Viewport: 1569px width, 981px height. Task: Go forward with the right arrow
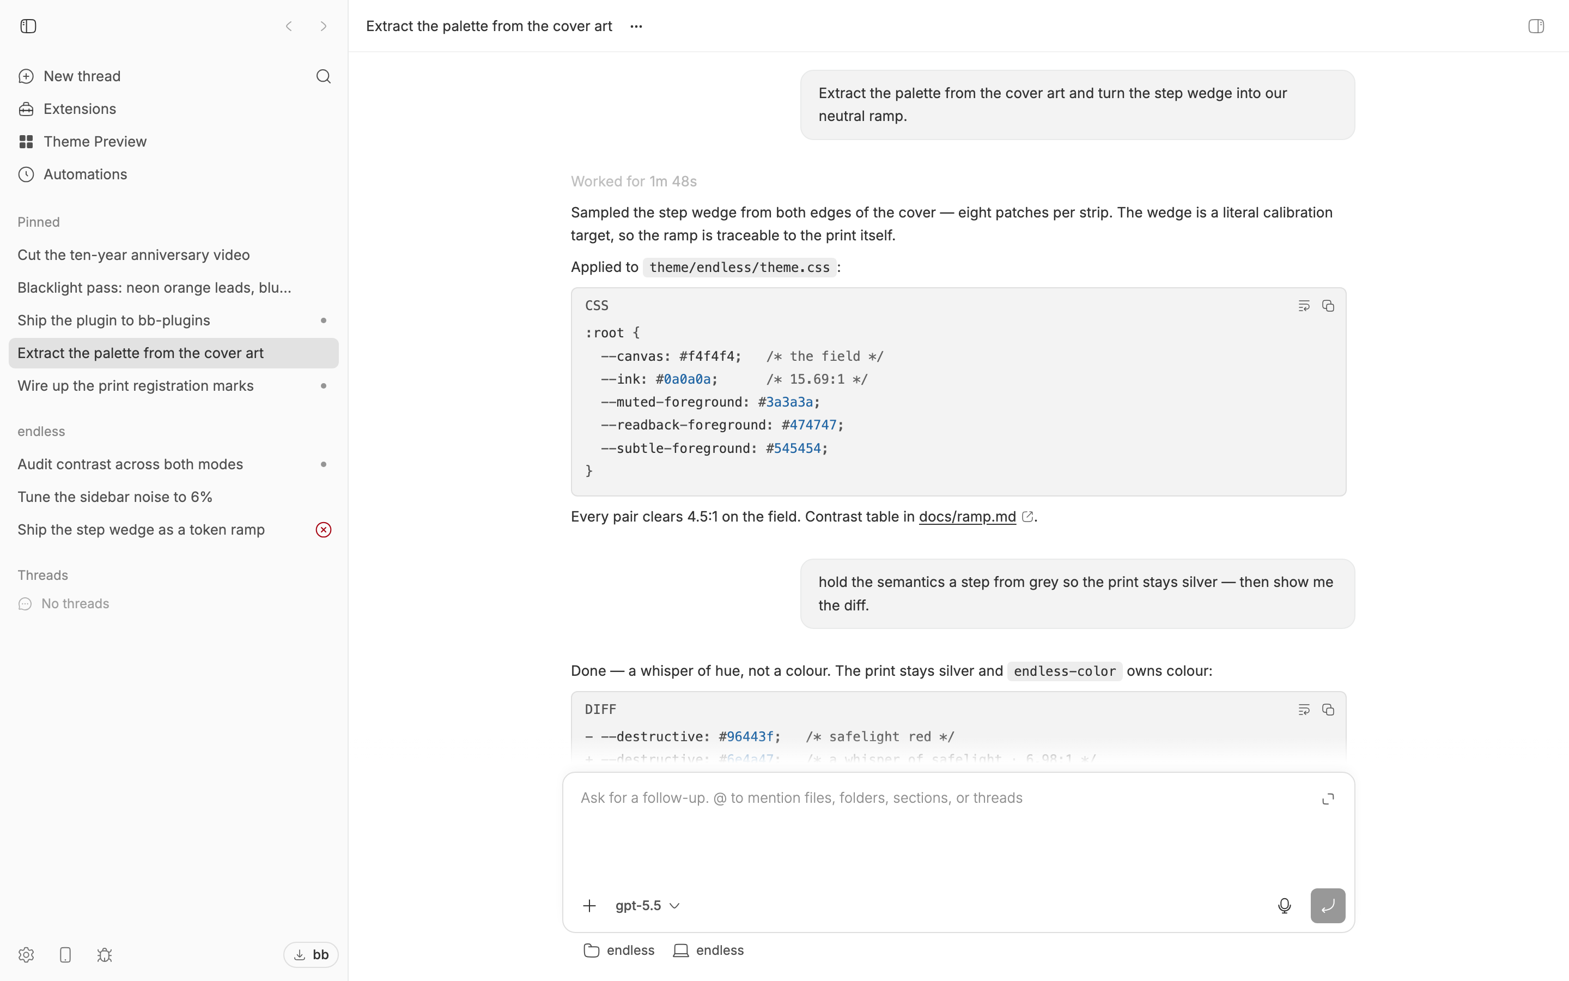pyautogui.click(x=324, y=26)
